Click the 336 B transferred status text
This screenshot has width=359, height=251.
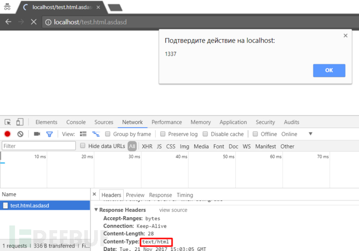click(x=54, y=246)
